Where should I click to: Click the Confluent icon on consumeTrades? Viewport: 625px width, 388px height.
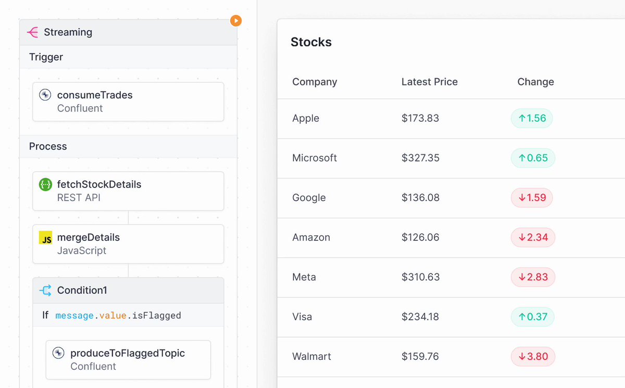point(45,95)
